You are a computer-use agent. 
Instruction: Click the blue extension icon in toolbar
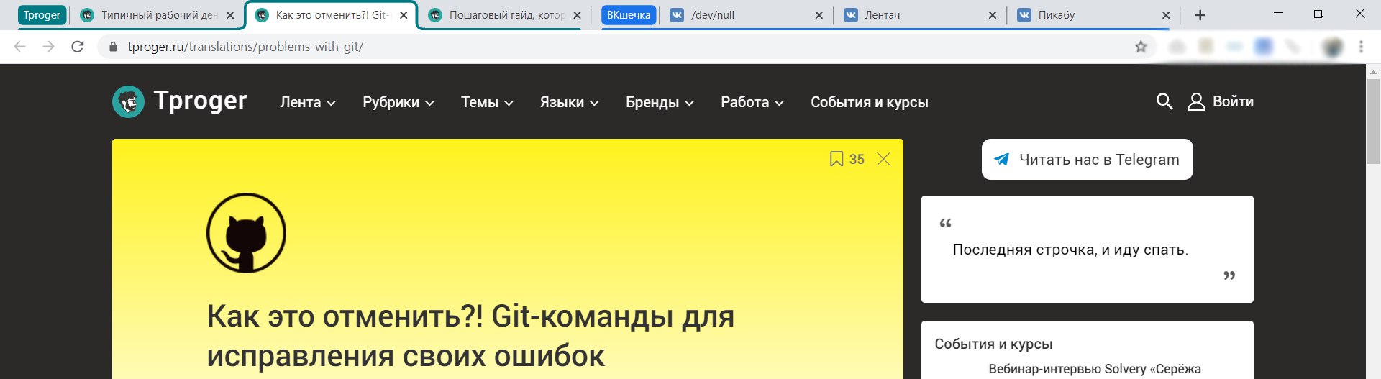click(x=1263, y=47)
